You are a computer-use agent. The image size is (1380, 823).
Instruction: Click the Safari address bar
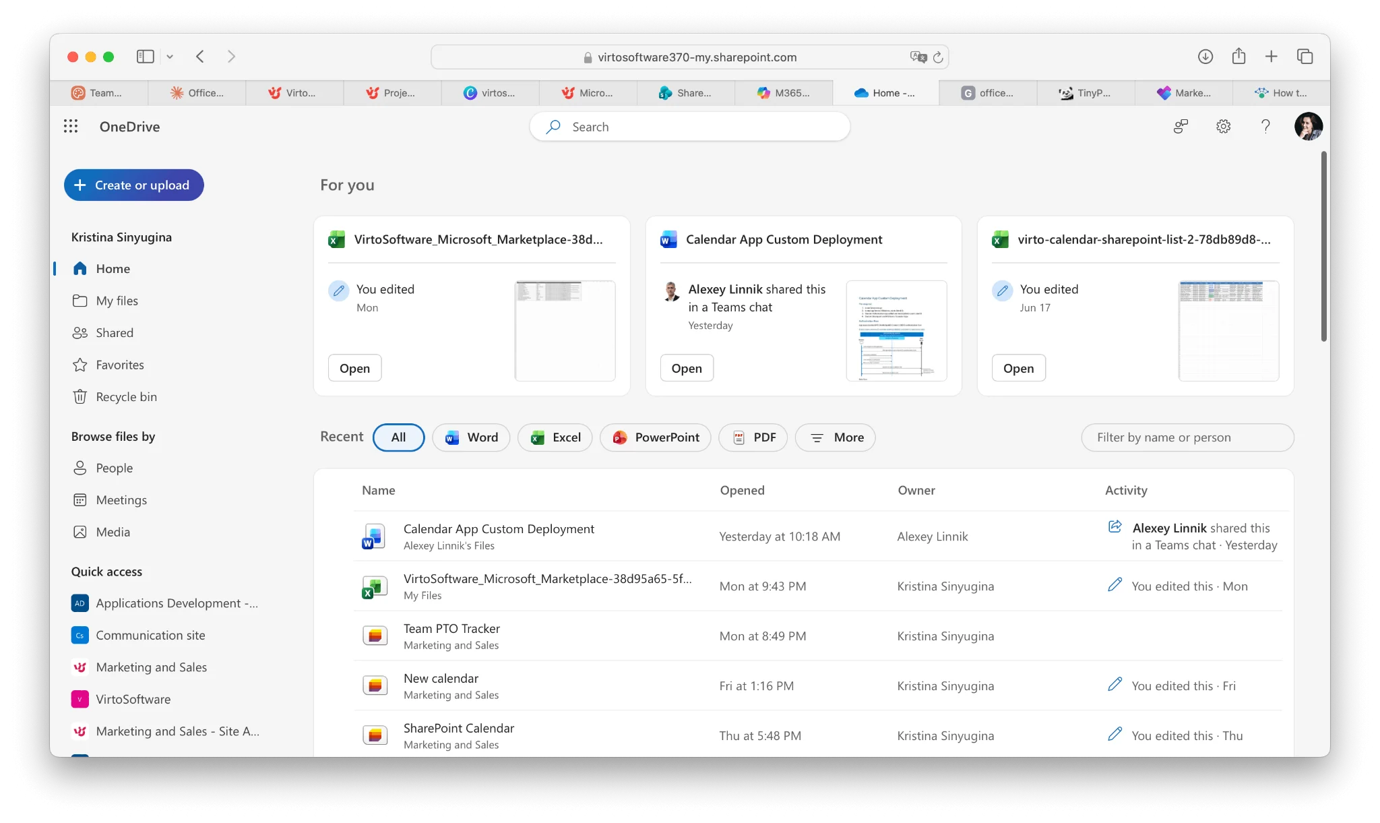tap(689, 57)
